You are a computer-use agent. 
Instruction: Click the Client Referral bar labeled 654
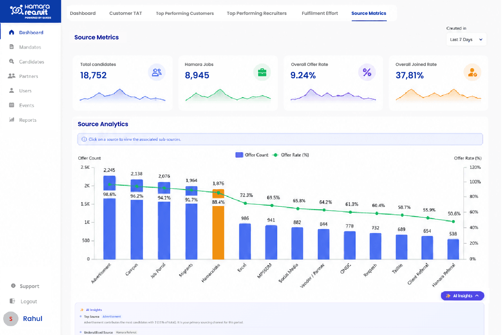427,247
